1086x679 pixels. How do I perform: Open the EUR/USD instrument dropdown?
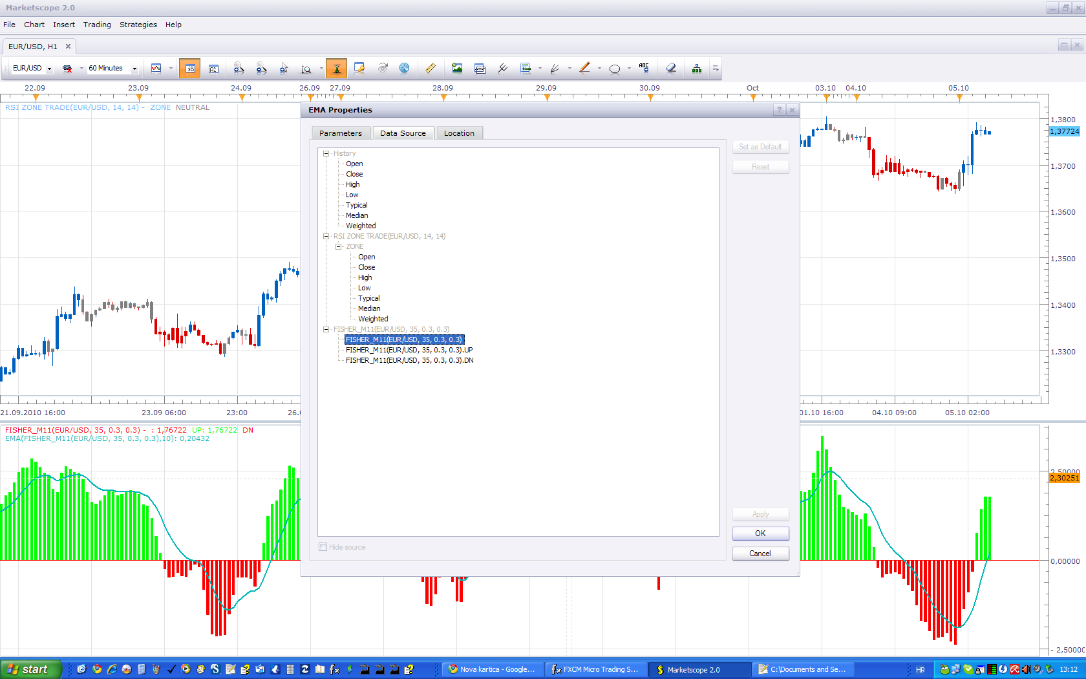(32, 69)
